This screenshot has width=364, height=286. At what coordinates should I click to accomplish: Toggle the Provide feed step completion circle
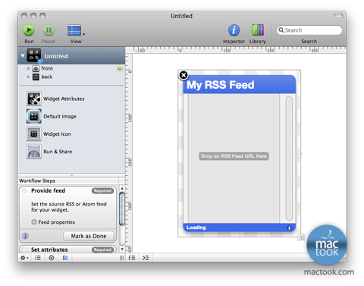24,190
